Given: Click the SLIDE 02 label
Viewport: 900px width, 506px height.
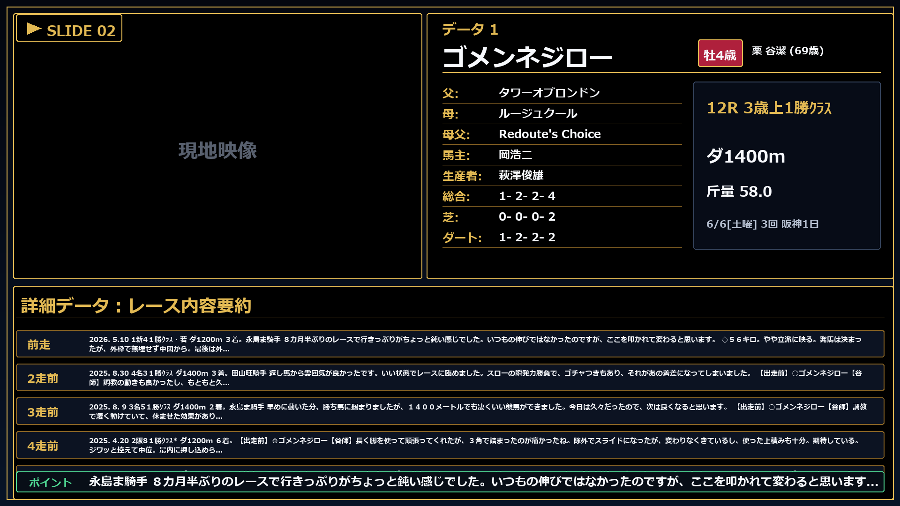Looking at the screenshot, I should pos(81,31).
